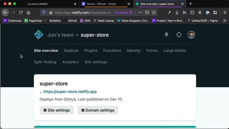
Task: Click the extensions grid icon in toolbar
Action: 215,13
